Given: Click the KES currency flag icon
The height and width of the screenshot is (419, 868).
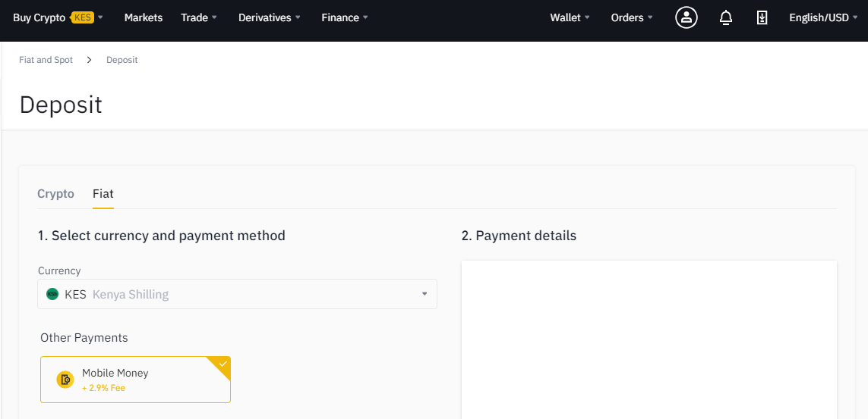Looking at the screenshot, I should (52, 294).
